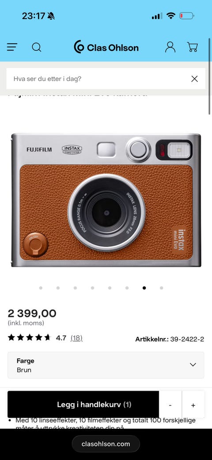Open the user account icon
The image size is (212, 460).
(x=170, y=47)
